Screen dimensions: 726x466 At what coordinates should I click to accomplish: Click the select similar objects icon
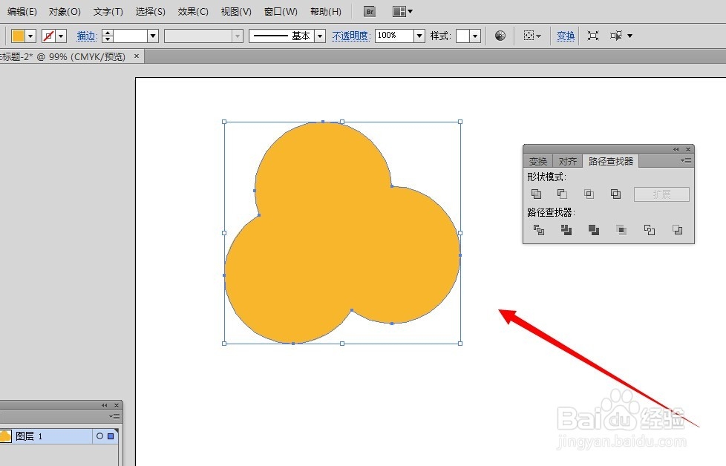616,36
